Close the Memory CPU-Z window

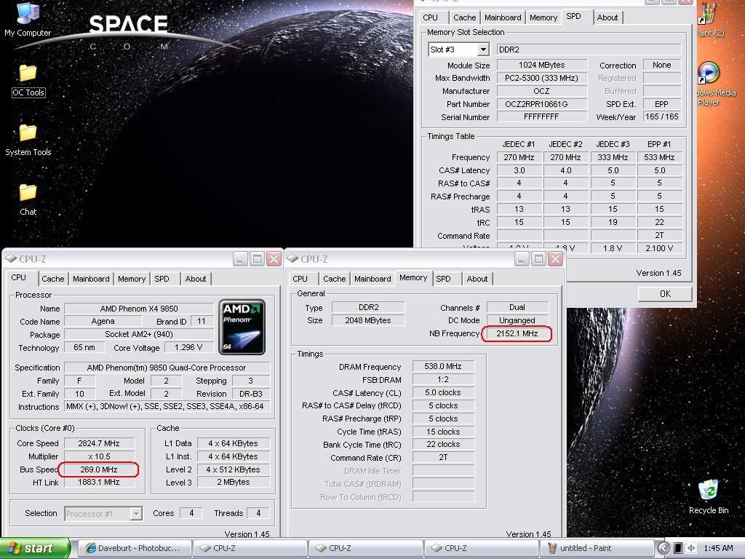[x=555, y=259]
